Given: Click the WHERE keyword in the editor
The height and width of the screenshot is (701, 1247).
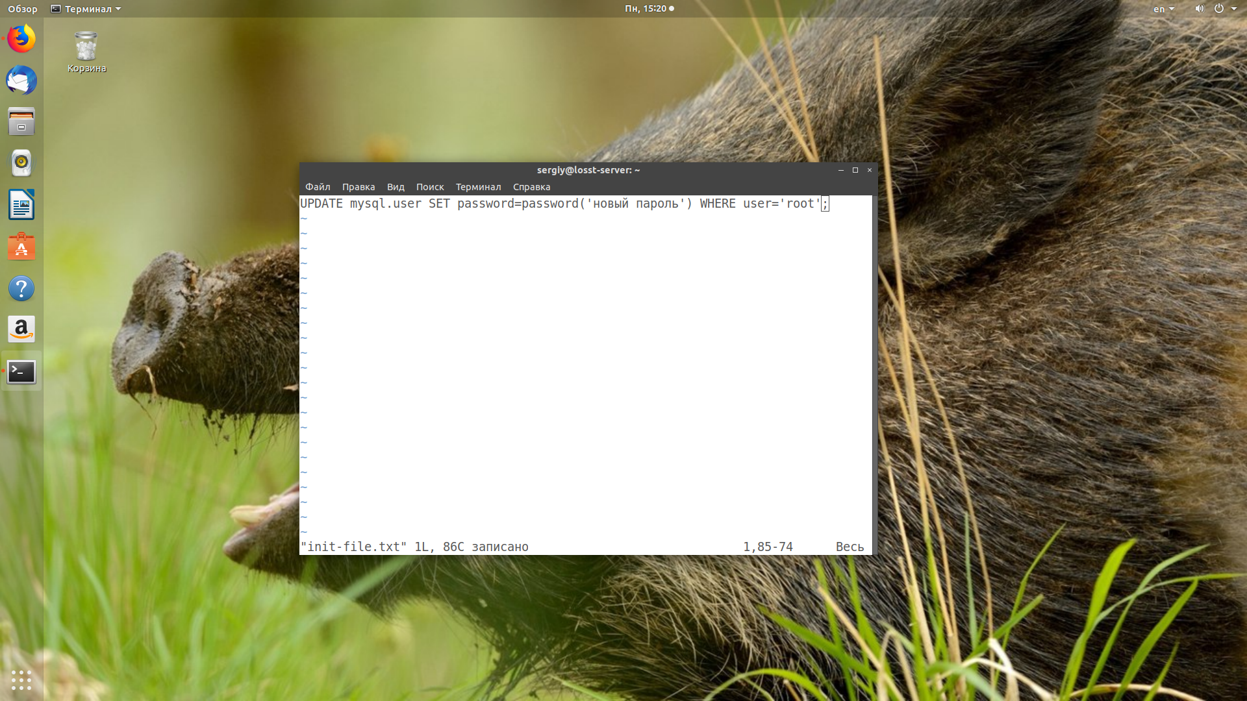Looking at the screenshot, I should pos(718,204).
